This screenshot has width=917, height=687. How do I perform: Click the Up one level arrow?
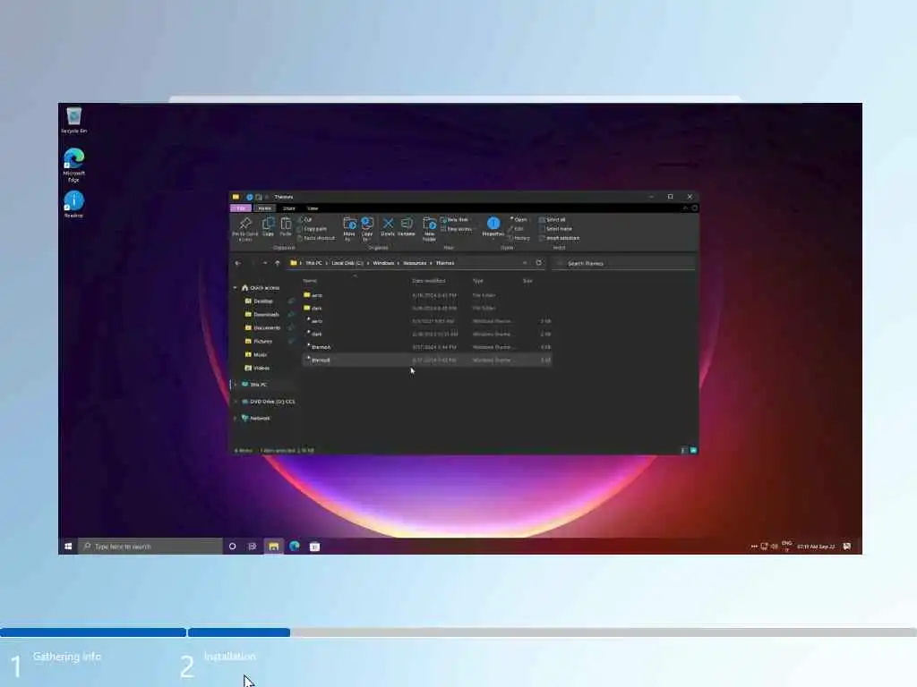278,264
